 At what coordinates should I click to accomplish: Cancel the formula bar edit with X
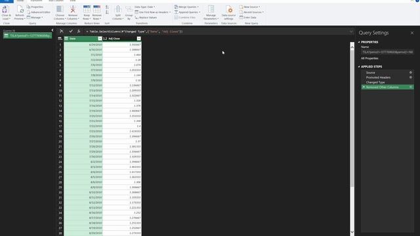62,31
